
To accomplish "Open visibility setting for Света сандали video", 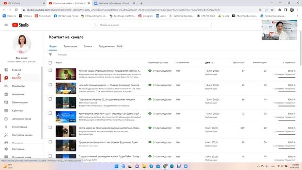I will point(160,128).
